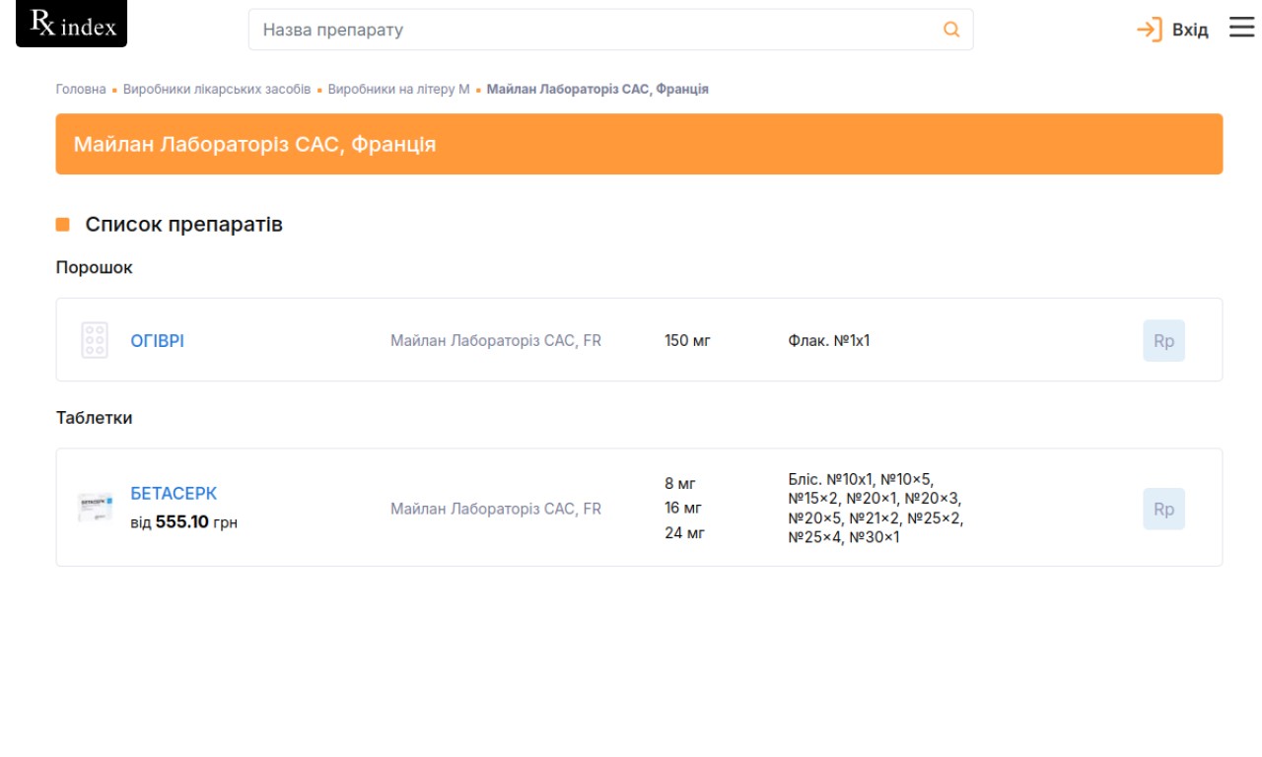Open Виробники на літеру М breadcrumb

click(x=399, y=89)
